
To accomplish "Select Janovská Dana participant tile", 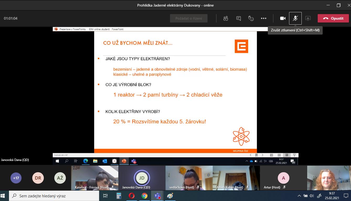I will pyautogui.click(x=142, y=178).
